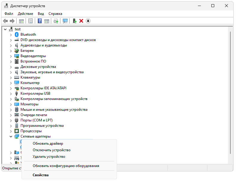Select Программные устройства row
The height and width of the screenshot is (181, 236).
(42, 126)
